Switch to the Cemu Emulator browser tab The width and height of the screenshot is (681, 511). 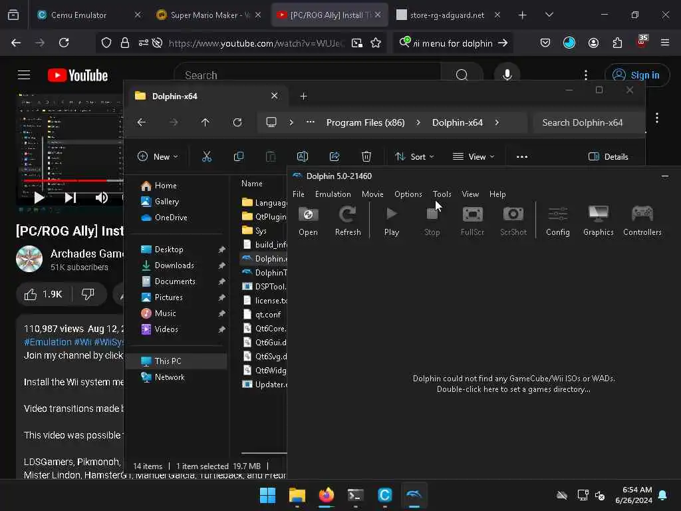pyautogui.click(x=89, y=15)
